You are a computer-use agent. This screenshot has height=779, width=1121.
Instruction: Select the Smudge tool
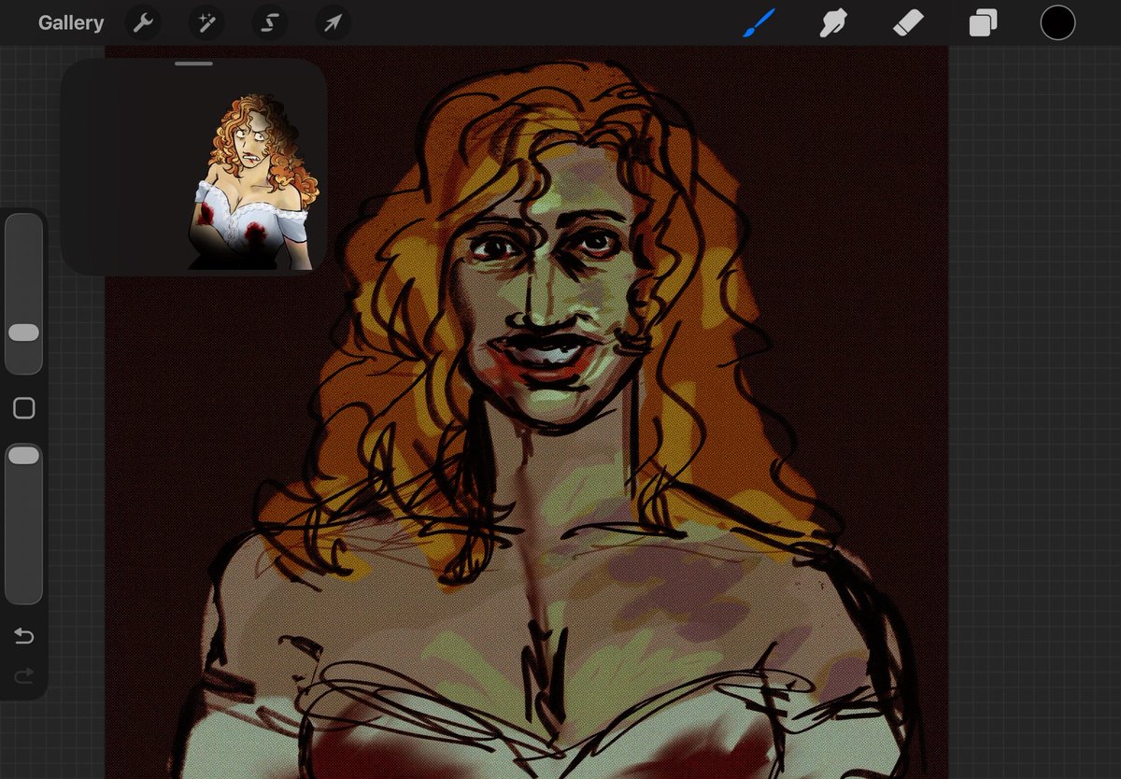(x=833, y=23)
